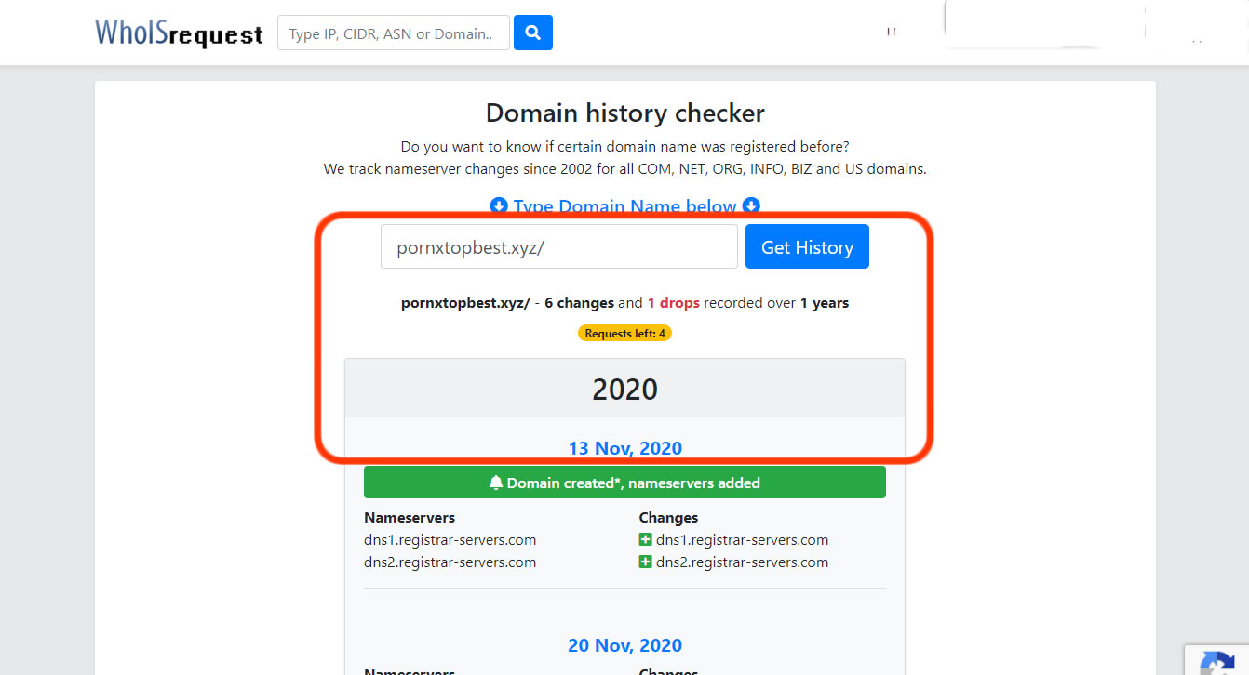Click the Domain history checker heading
The width and height of the screenshot is (1249, 675).
pos(625,113)
